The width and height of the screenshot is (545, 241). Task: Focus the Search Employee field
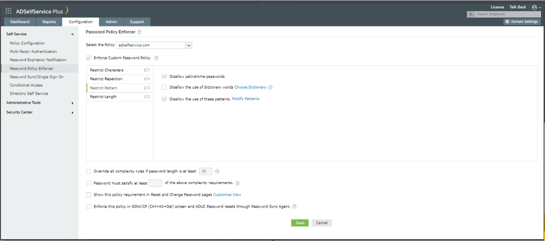click(508, 14)
